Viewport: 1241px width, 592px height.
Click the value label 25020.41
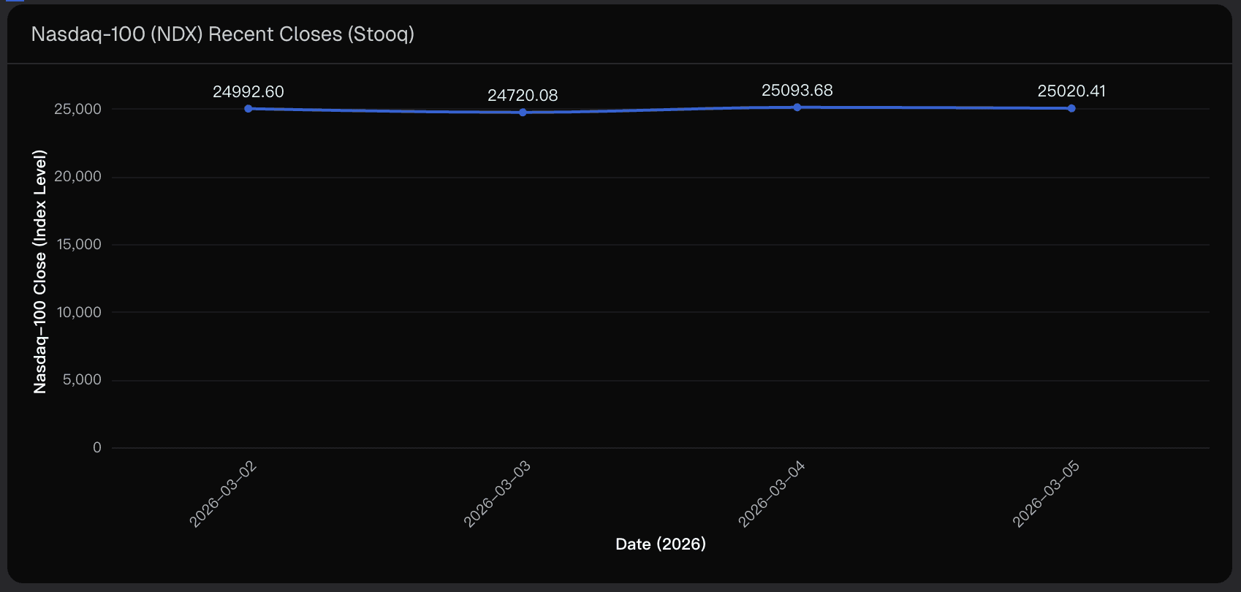coord(1071,91)
